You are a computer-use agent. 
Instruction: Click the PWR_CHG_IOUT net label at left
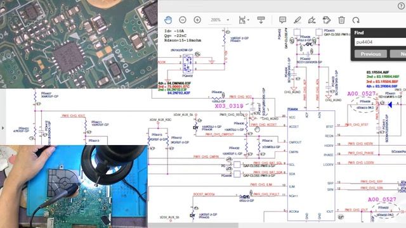(74, 116)
